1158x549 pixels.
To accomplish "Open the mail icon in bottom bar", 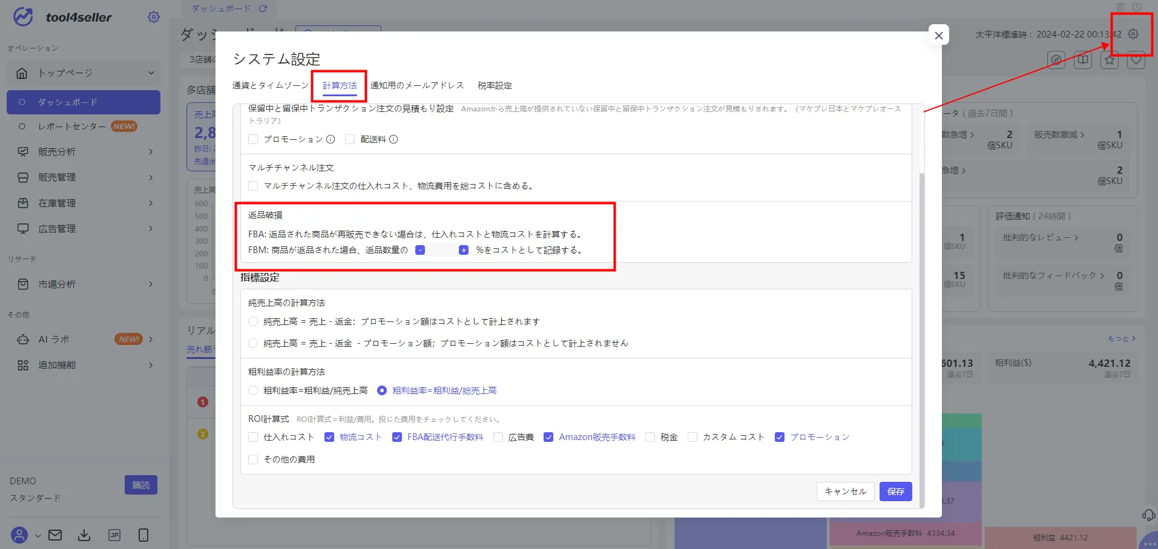I will click(55, 535).
